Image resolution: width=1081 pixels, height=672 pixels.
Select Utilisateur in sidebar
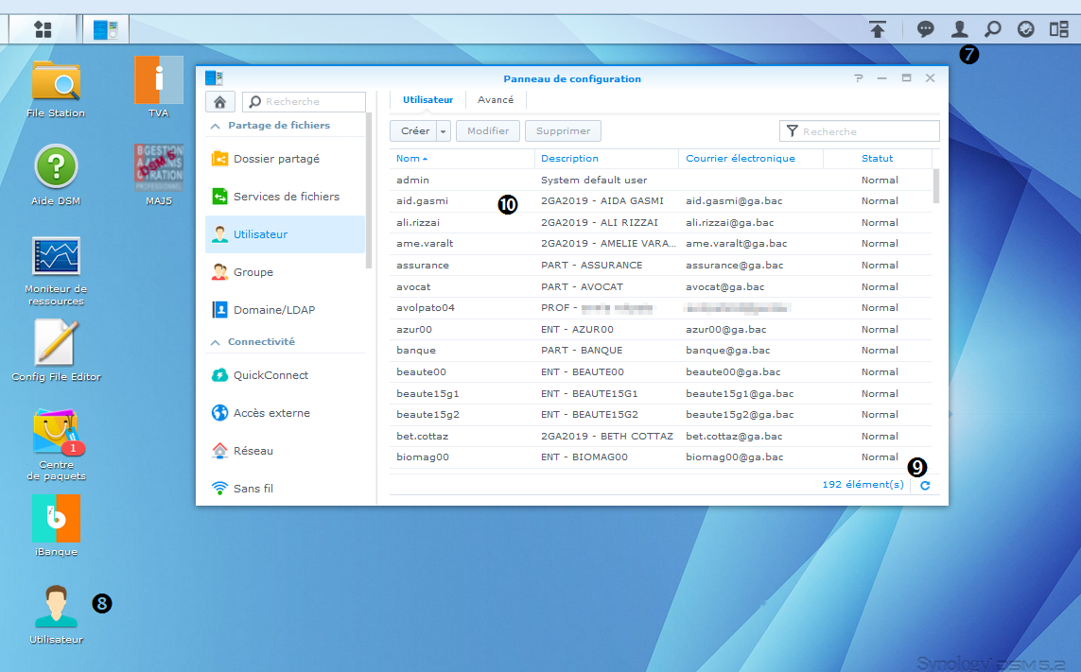click(285, 234)
